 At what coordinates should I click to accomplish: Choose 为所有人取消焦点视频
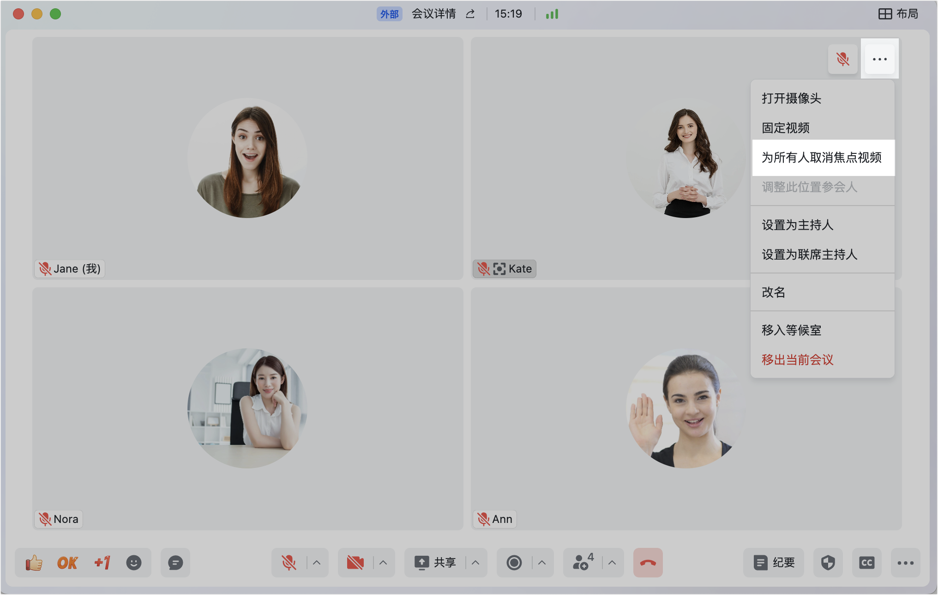[x=823, y=158]
